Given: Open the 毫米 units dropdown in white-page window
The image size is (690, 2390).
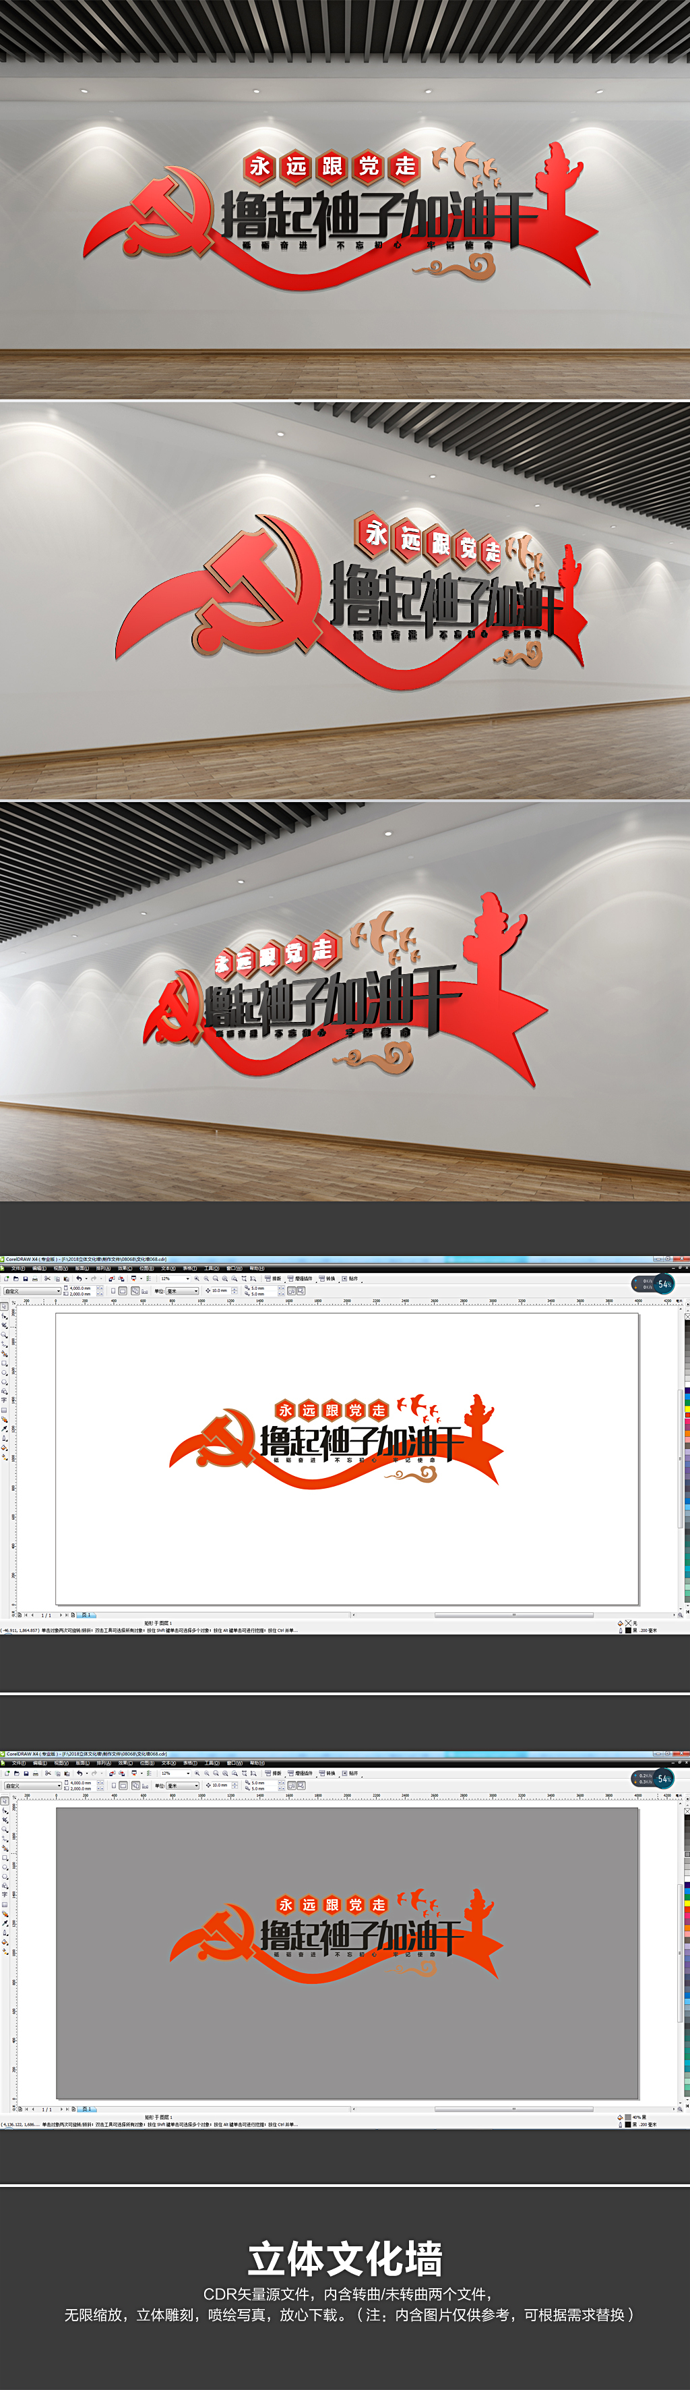Looking at the screenshot, I should pyautogui.click(x=183, y=1292).
